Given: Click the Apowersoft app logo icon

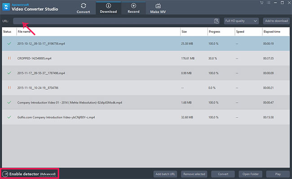Looking at the screenshot, I should click(x=6, y=7).
